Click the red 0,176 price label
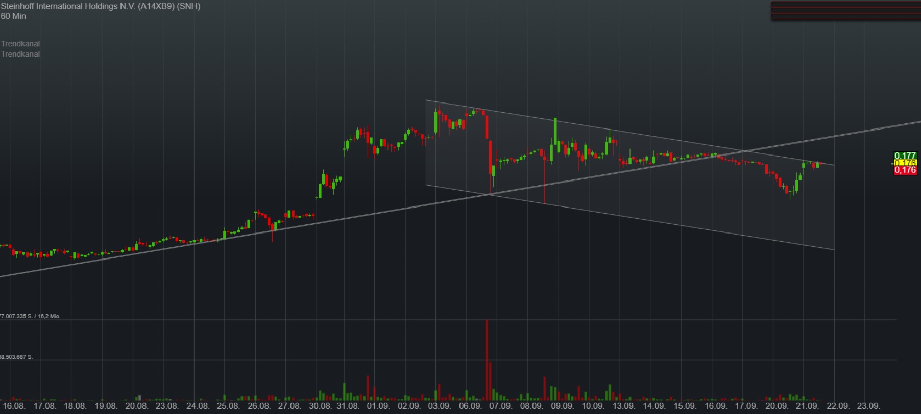The height and width of the screenshot is (414, 921). [x=905, y=170]
